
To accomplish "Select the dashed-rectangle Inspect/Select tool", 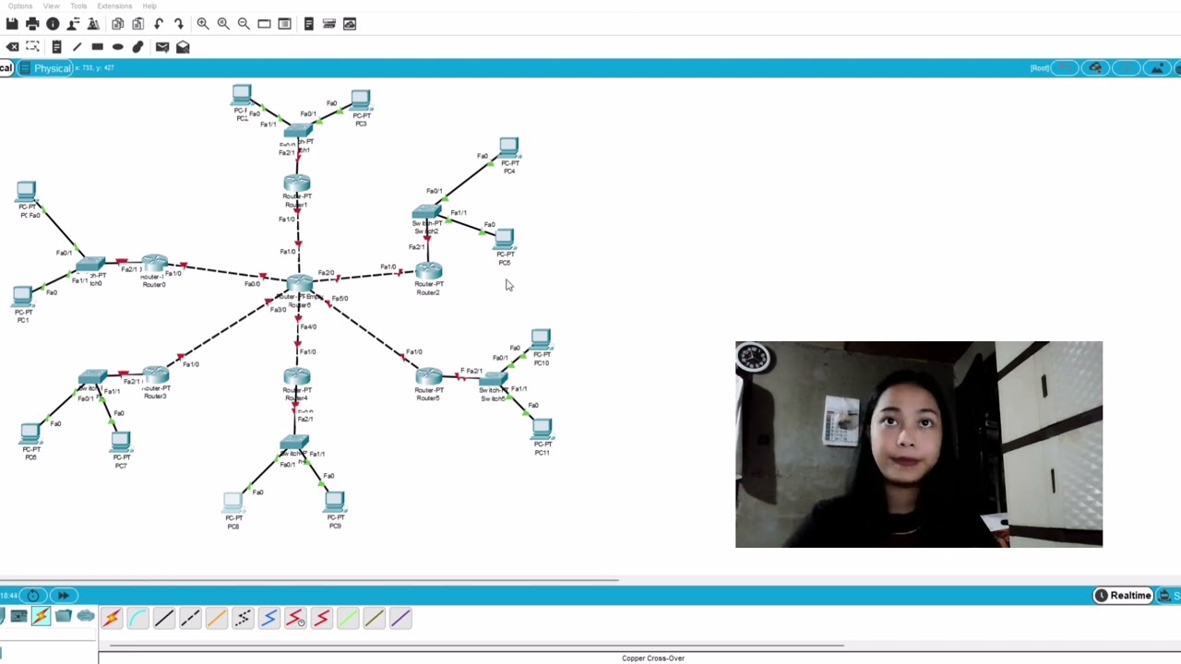I will tap(32, 47).
